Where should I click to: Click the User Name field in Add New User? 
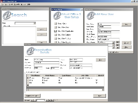tap(109, 24)
